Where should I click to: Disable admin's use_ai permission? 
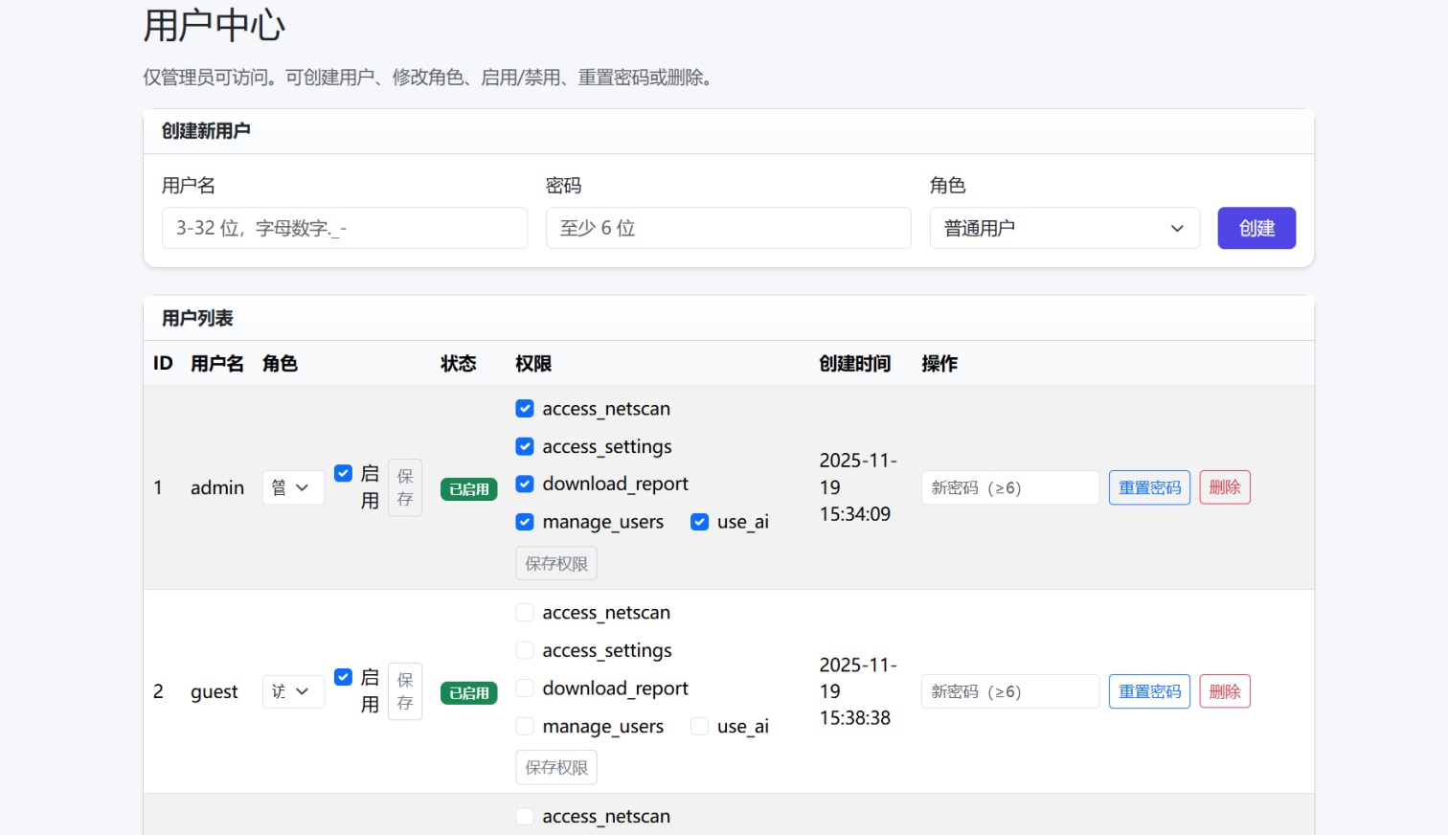(699, 522)
